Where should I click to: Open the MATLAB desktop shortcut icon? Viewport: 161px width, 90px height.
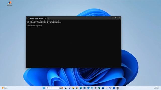tap(10, 3)
